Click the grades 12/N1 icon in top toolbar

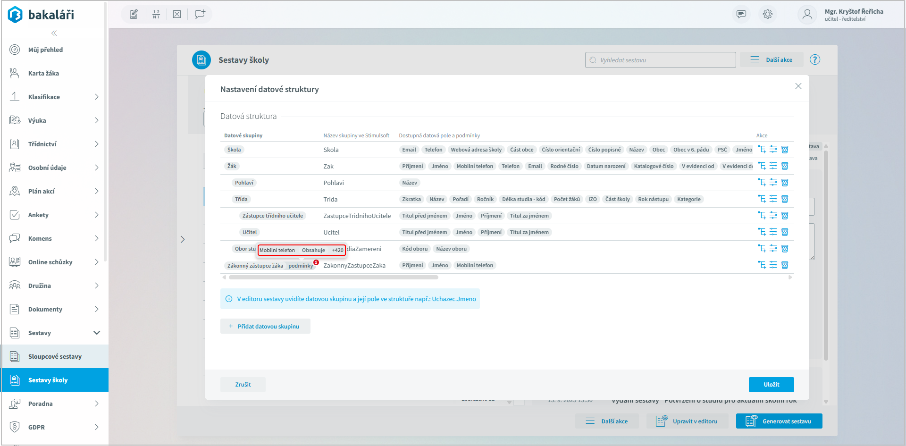(x=156, y=14)
